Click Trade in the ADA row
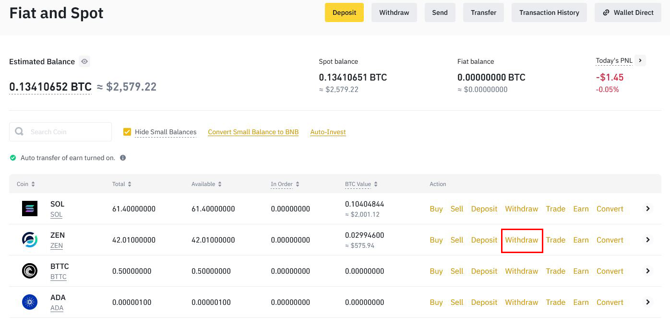Image resolution: width=670 pixels, height=325 pixels. coord(556,302)
